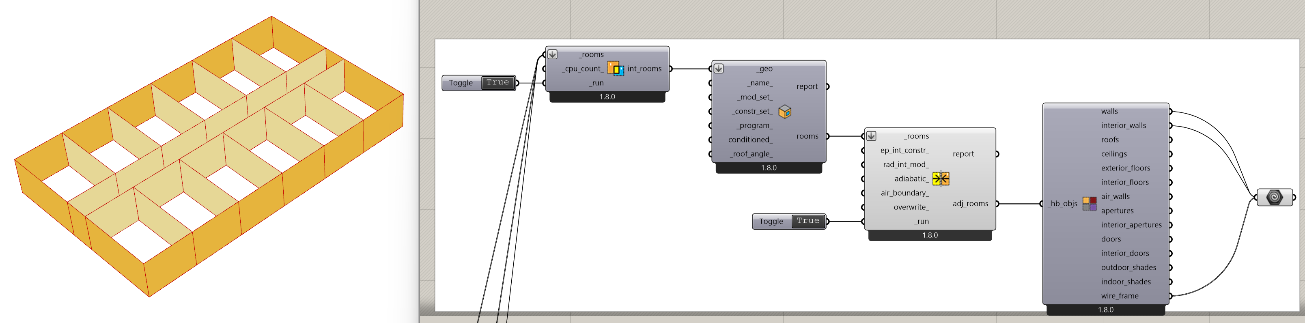Toggle the True value connected to adjacency _run

(808, 221)
